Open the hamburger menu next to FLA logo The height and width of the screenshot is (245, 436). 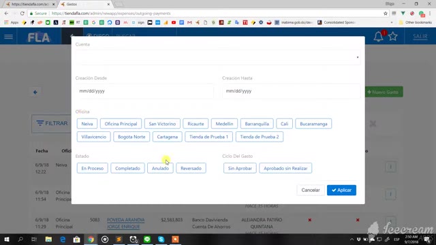8,37
